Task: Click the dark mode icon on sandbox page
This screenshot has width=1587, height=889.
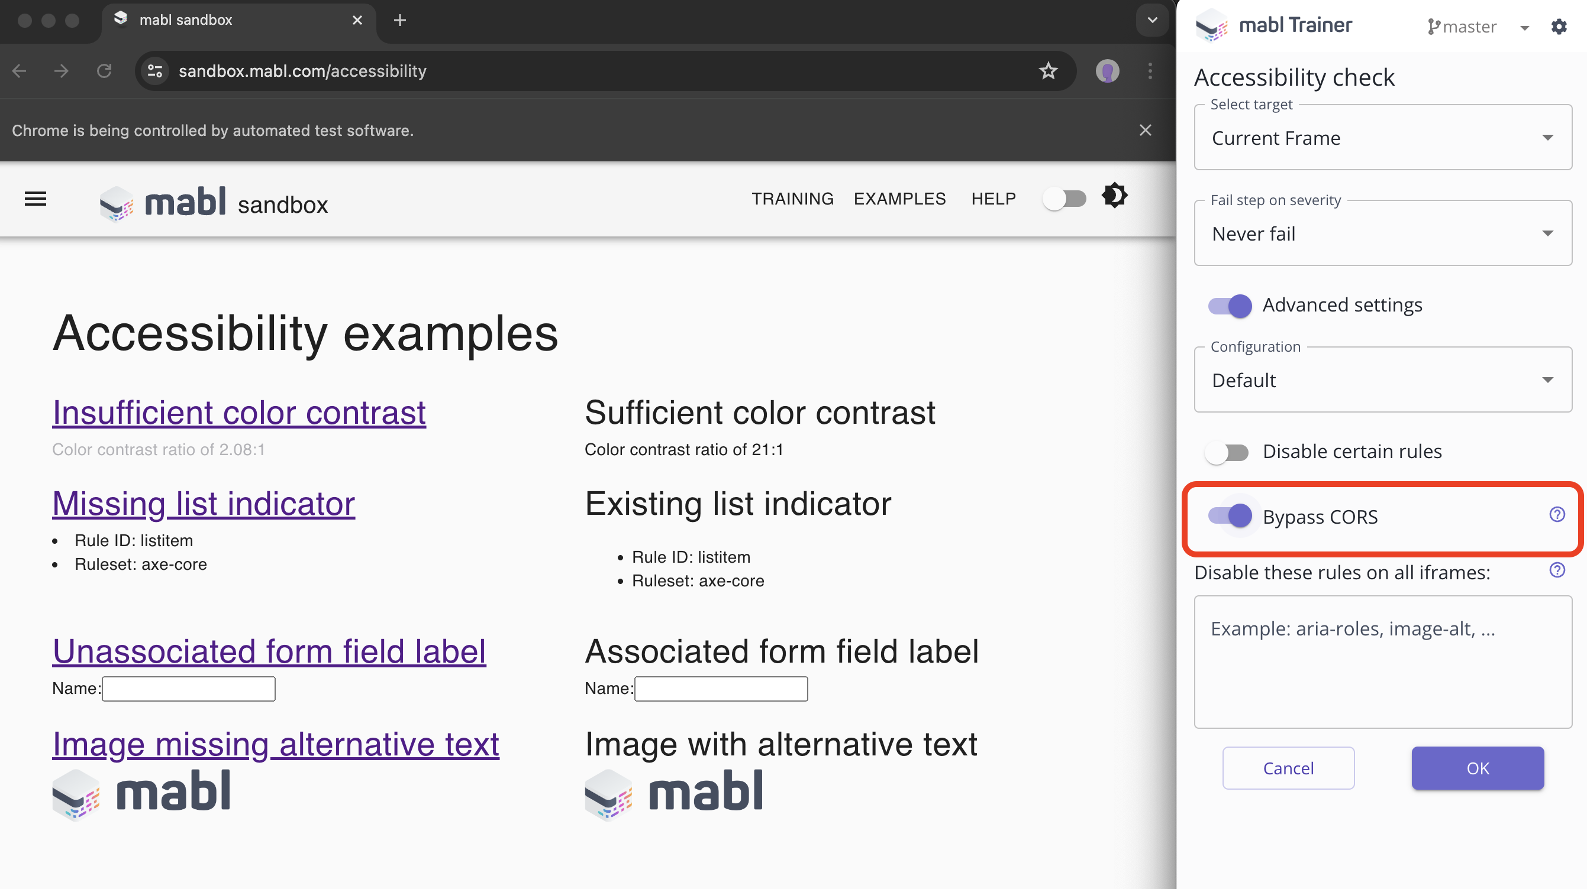Action: pos(1115,196)
